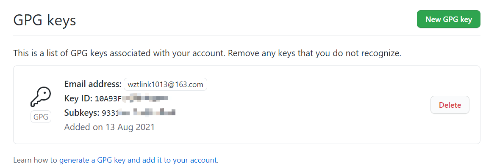Image resolution: width=497 pixels, height=166 pixels.
Task: Click the New GPG key button
Action: (449, 19)
